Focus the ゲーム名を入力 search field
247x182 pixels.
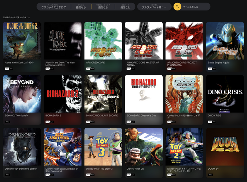pyautogui.click(x=196, y=7)
